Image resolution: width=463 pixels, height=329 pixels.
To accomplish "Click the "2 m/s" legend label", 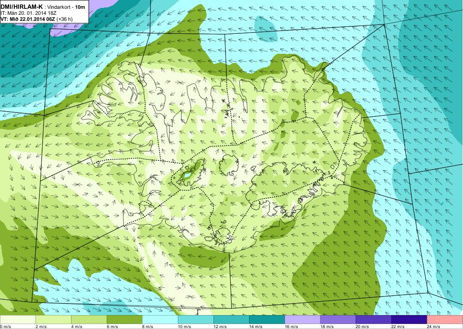I will 41,327.
